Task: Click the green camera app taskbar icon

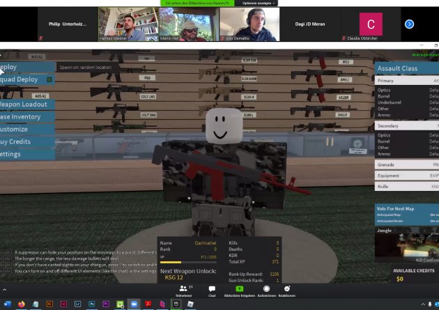Action: (120, 304)
